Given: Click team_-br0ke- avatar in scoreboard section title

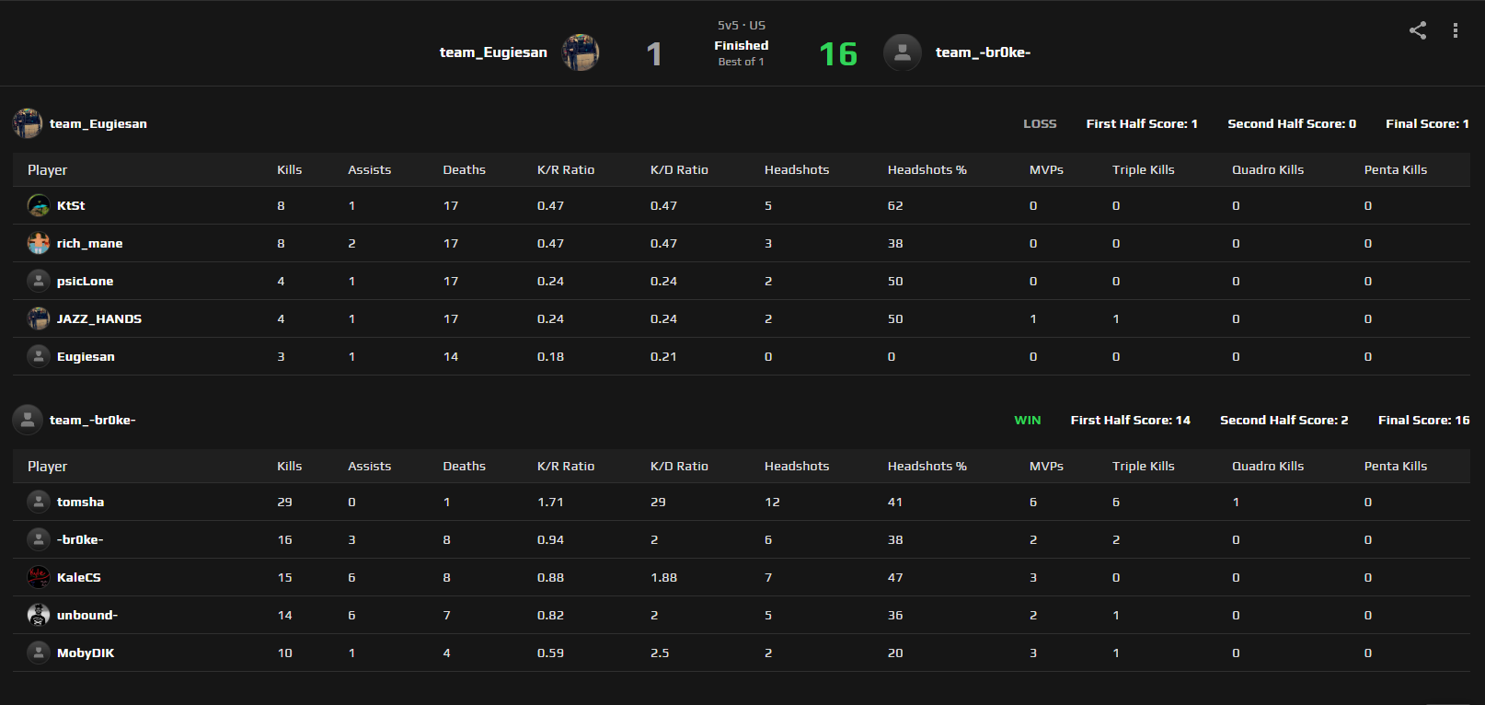Looking at the screenshot, I should point(28,420).
